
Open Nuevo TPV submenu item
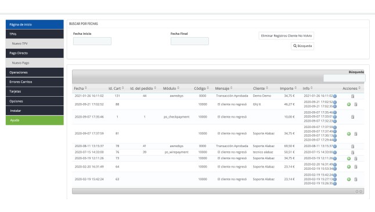click(x=35, y=43)
